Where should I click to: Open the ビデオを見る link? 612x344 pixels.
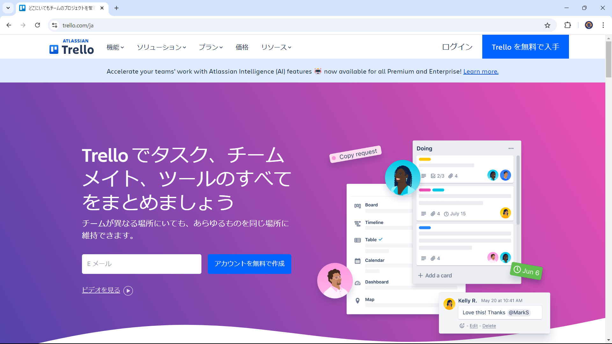pyautogui.click(x=101, y=290)
